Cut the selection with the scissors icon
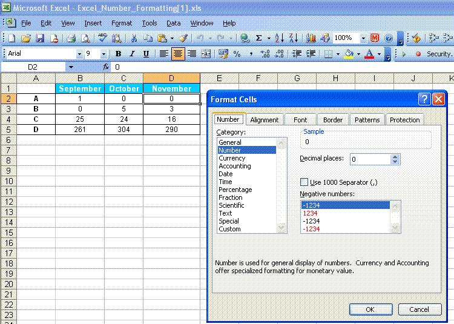Screen dimensions: 454x324 click(x=134, y=38)
